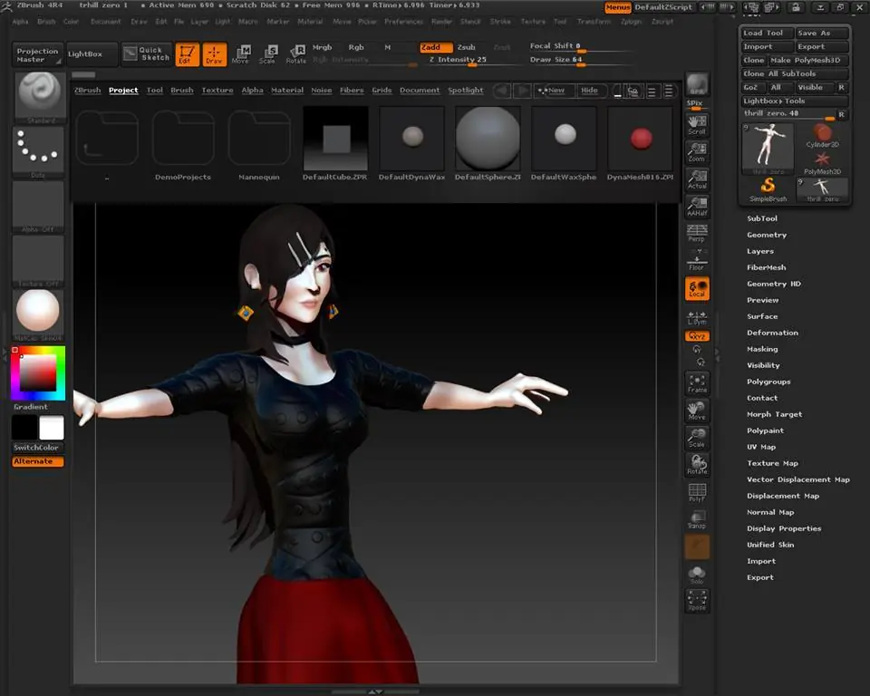Toggle the Floor grid
Screen dimensions: 870x696
[697, 261]
